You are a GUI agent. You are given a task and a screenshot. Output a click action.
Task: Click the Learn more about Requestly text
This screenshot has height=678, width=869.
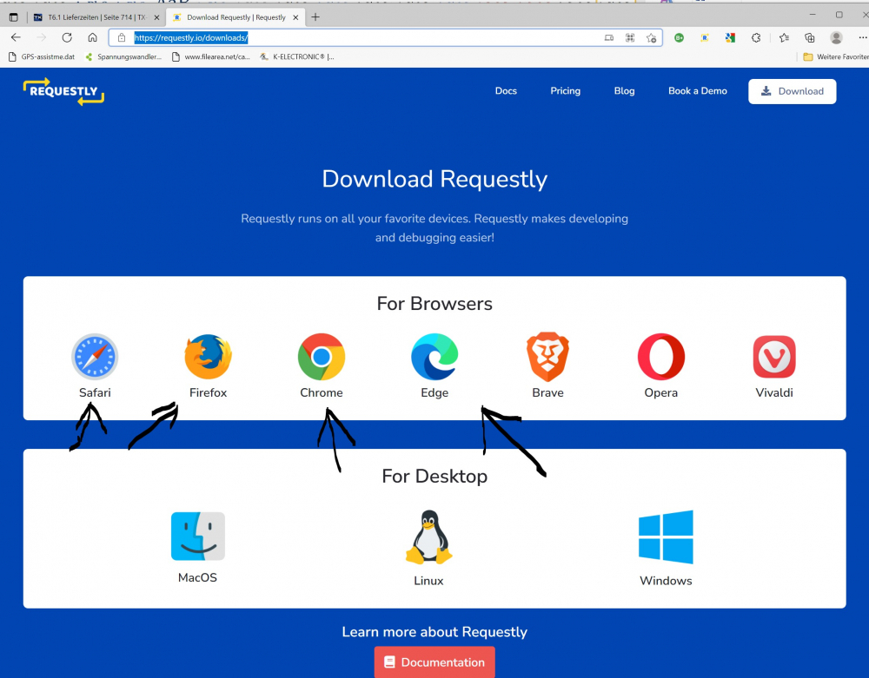point(434,632)
